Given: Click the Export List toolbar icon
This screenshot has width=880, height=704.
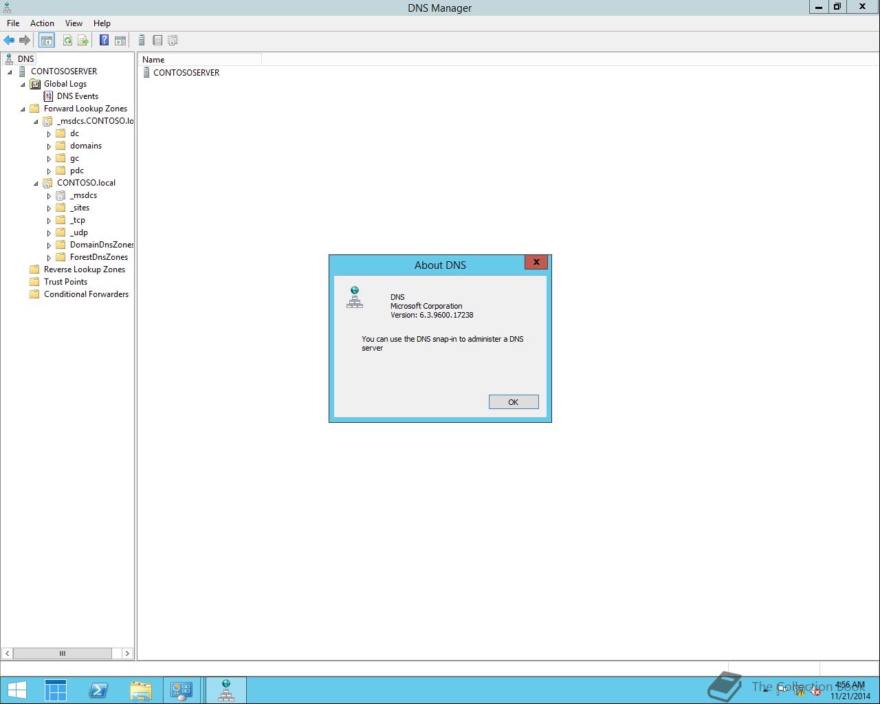Looking at the screenshot, I should point(83,41).
